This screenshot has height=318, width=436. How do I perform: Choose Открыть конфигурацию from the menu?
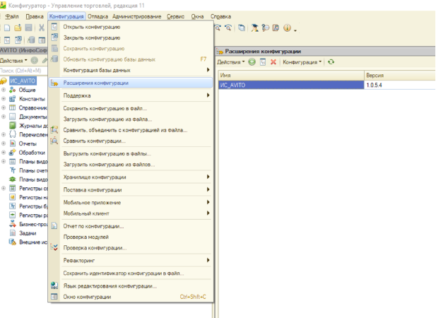pos(92,27)
